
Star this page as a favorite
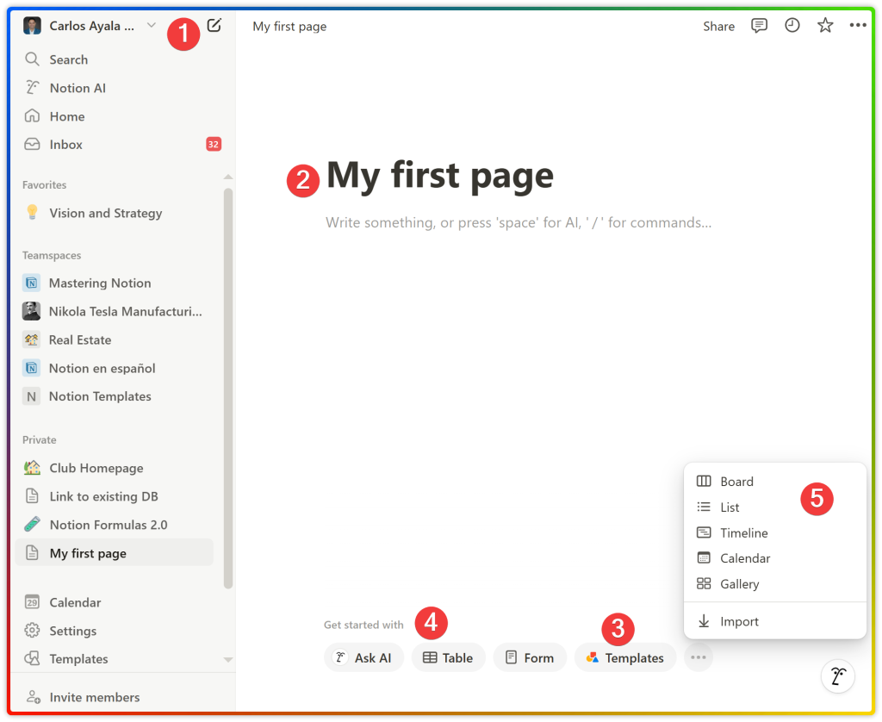coord(825,25)
